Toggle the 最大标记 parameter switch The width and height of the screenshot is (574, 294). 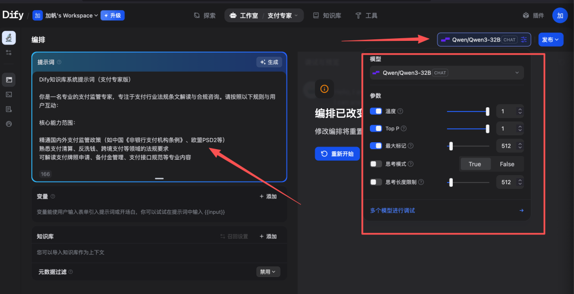(x=376, y=146)
